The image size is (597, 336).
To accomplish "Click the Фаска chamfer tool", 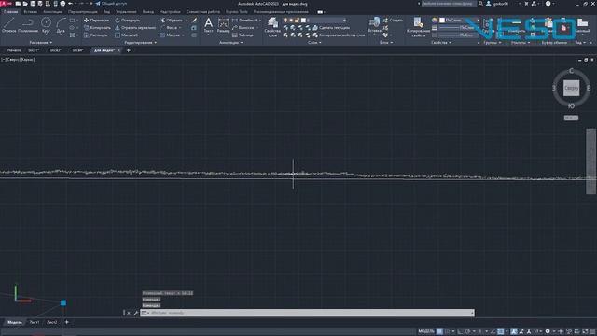I will (169, 28).
